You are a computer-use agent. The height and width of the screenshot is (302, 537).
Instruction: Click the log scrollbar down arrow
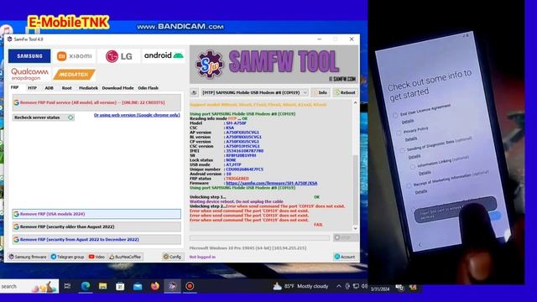click(x=355, y=228)
